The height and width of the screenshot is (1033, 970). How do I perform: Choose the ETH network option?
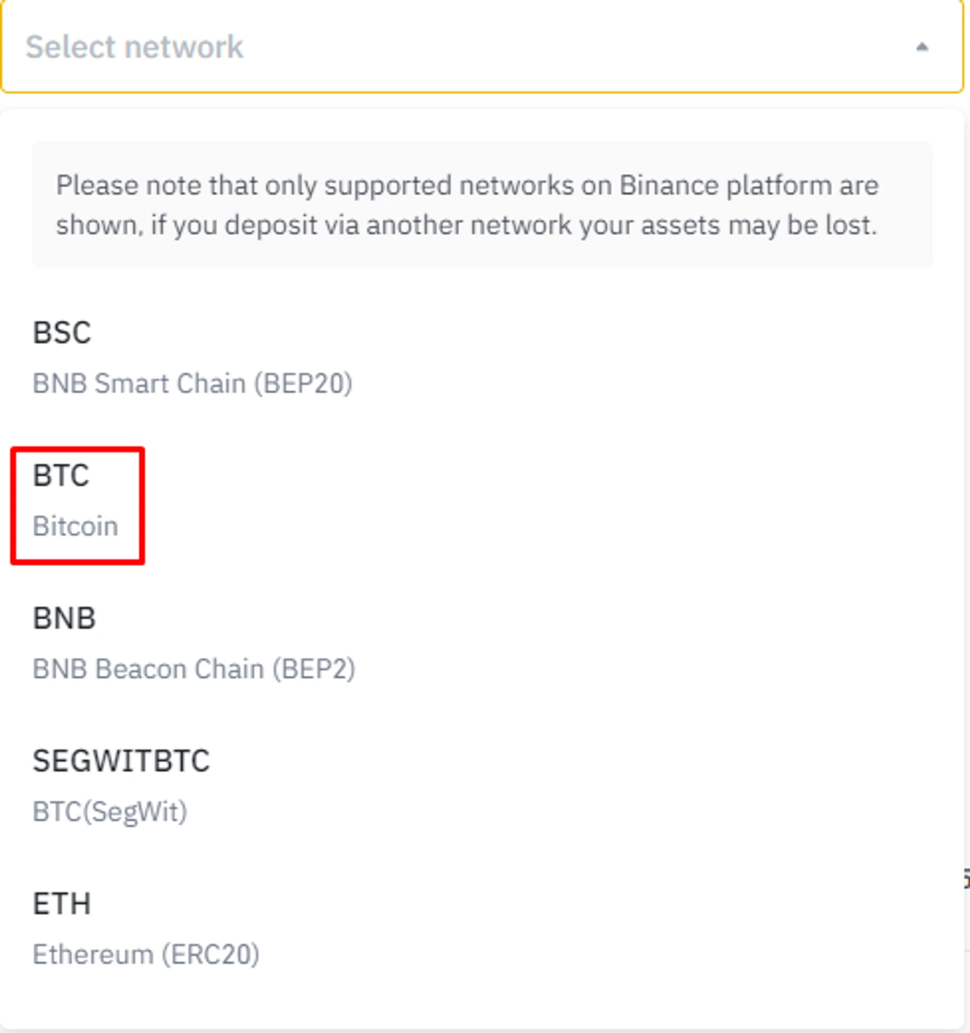click(62, 904)
